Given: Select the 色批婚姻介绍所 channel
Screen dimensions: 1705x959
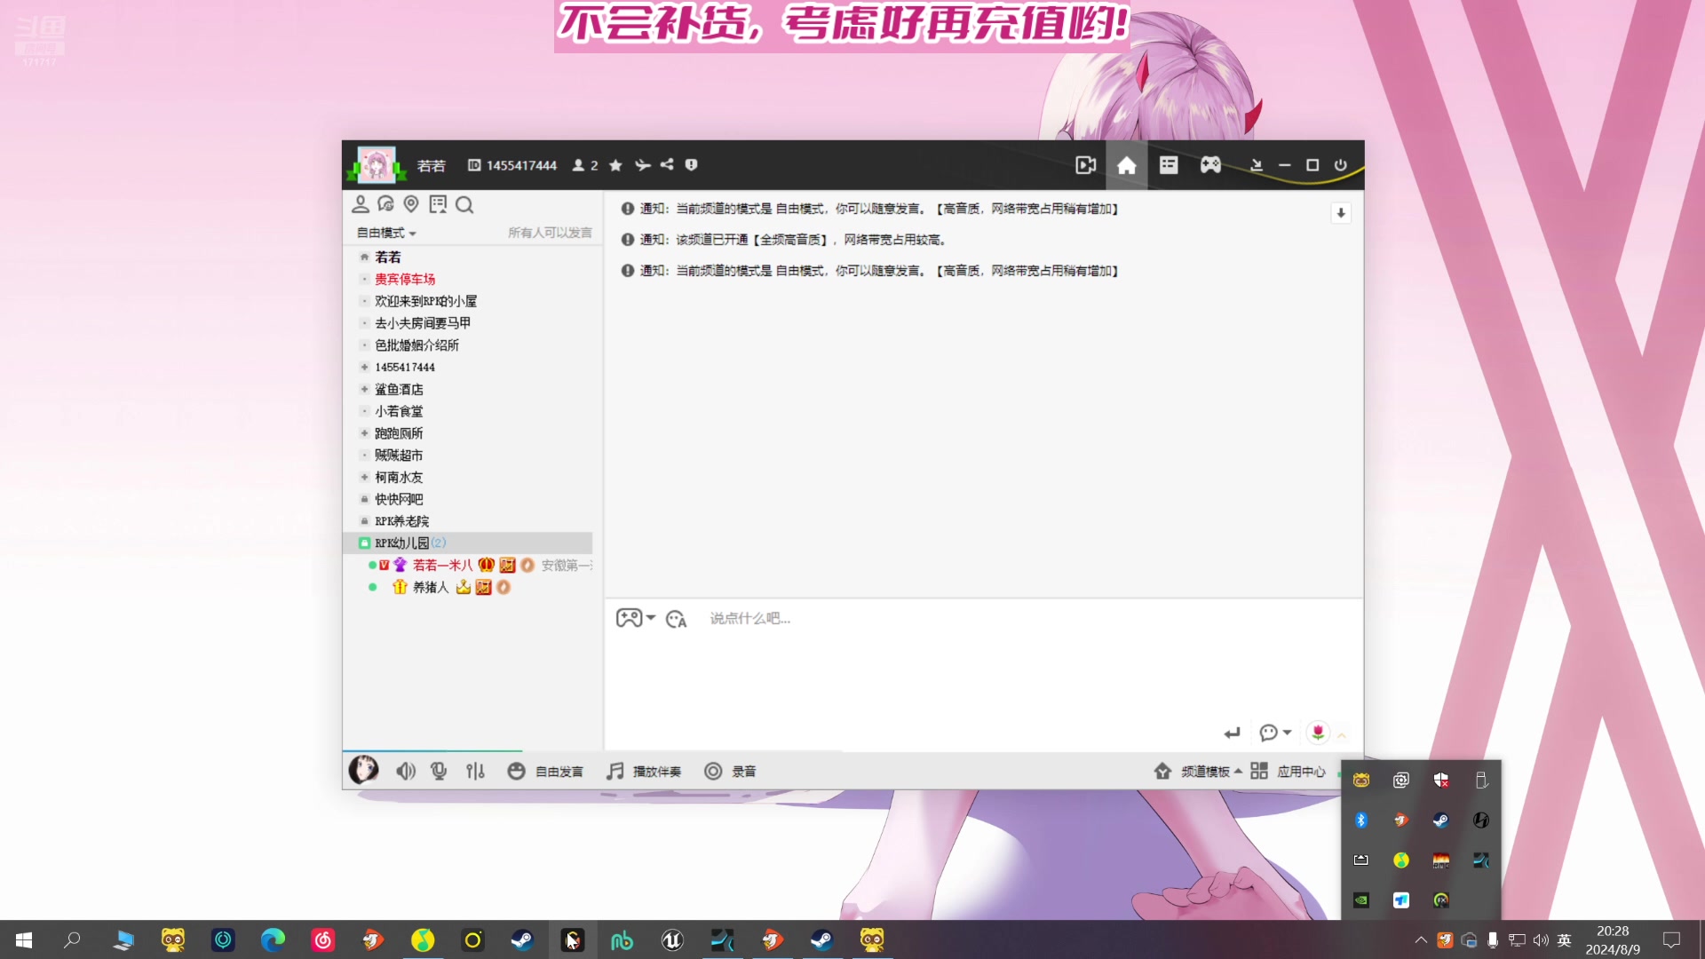Looking at the screenshot, I should click(x=416, y=345).
